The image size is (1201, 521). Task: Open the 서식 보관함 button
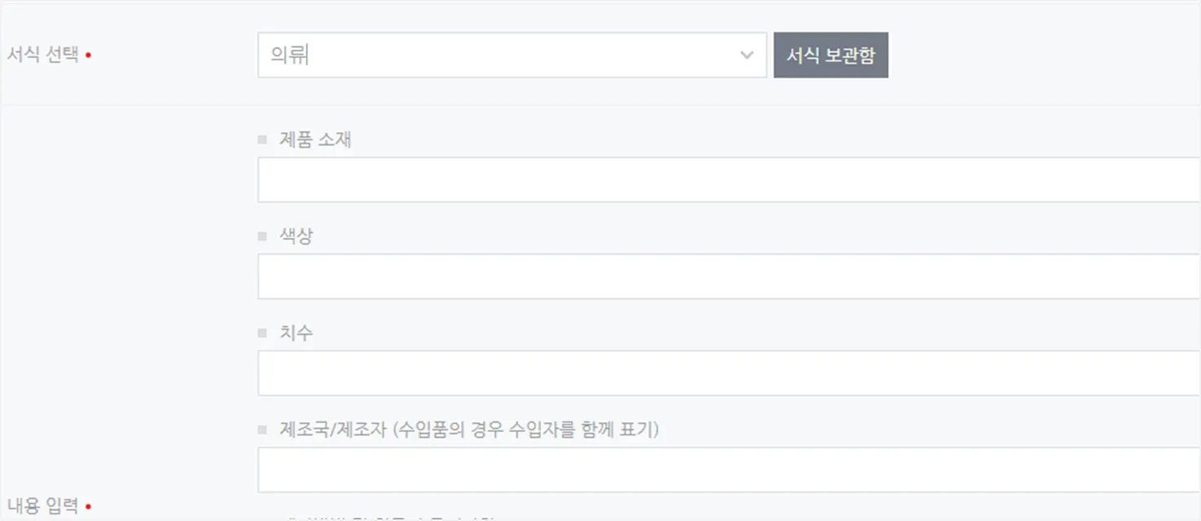coord(831,55)
